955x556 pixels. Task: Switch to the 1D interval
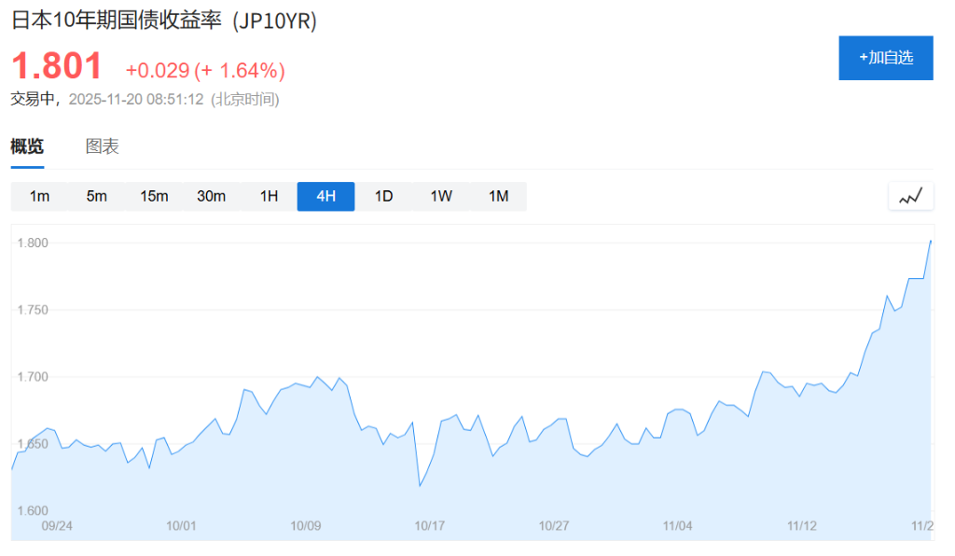coord(382,196)
